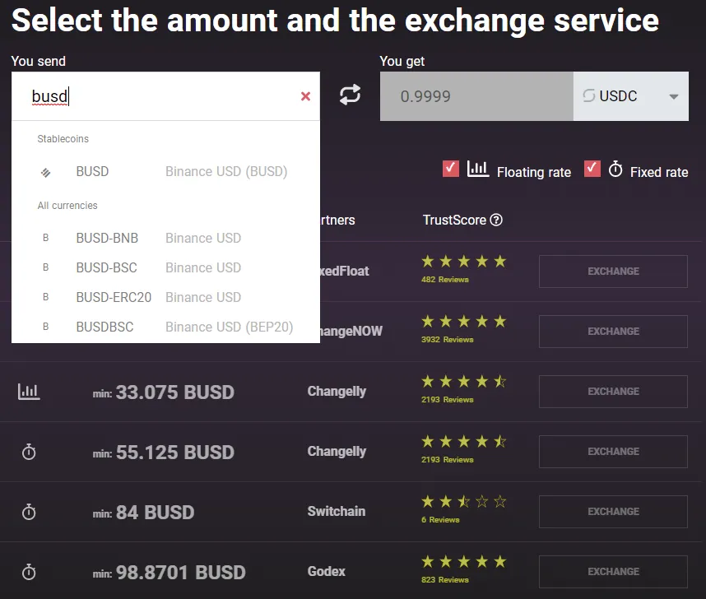Image resolution: width=706 pixels, height=599 pixels.
Task: Click EXCHANGE button for Godex
Action: click(x=613, y=572)
